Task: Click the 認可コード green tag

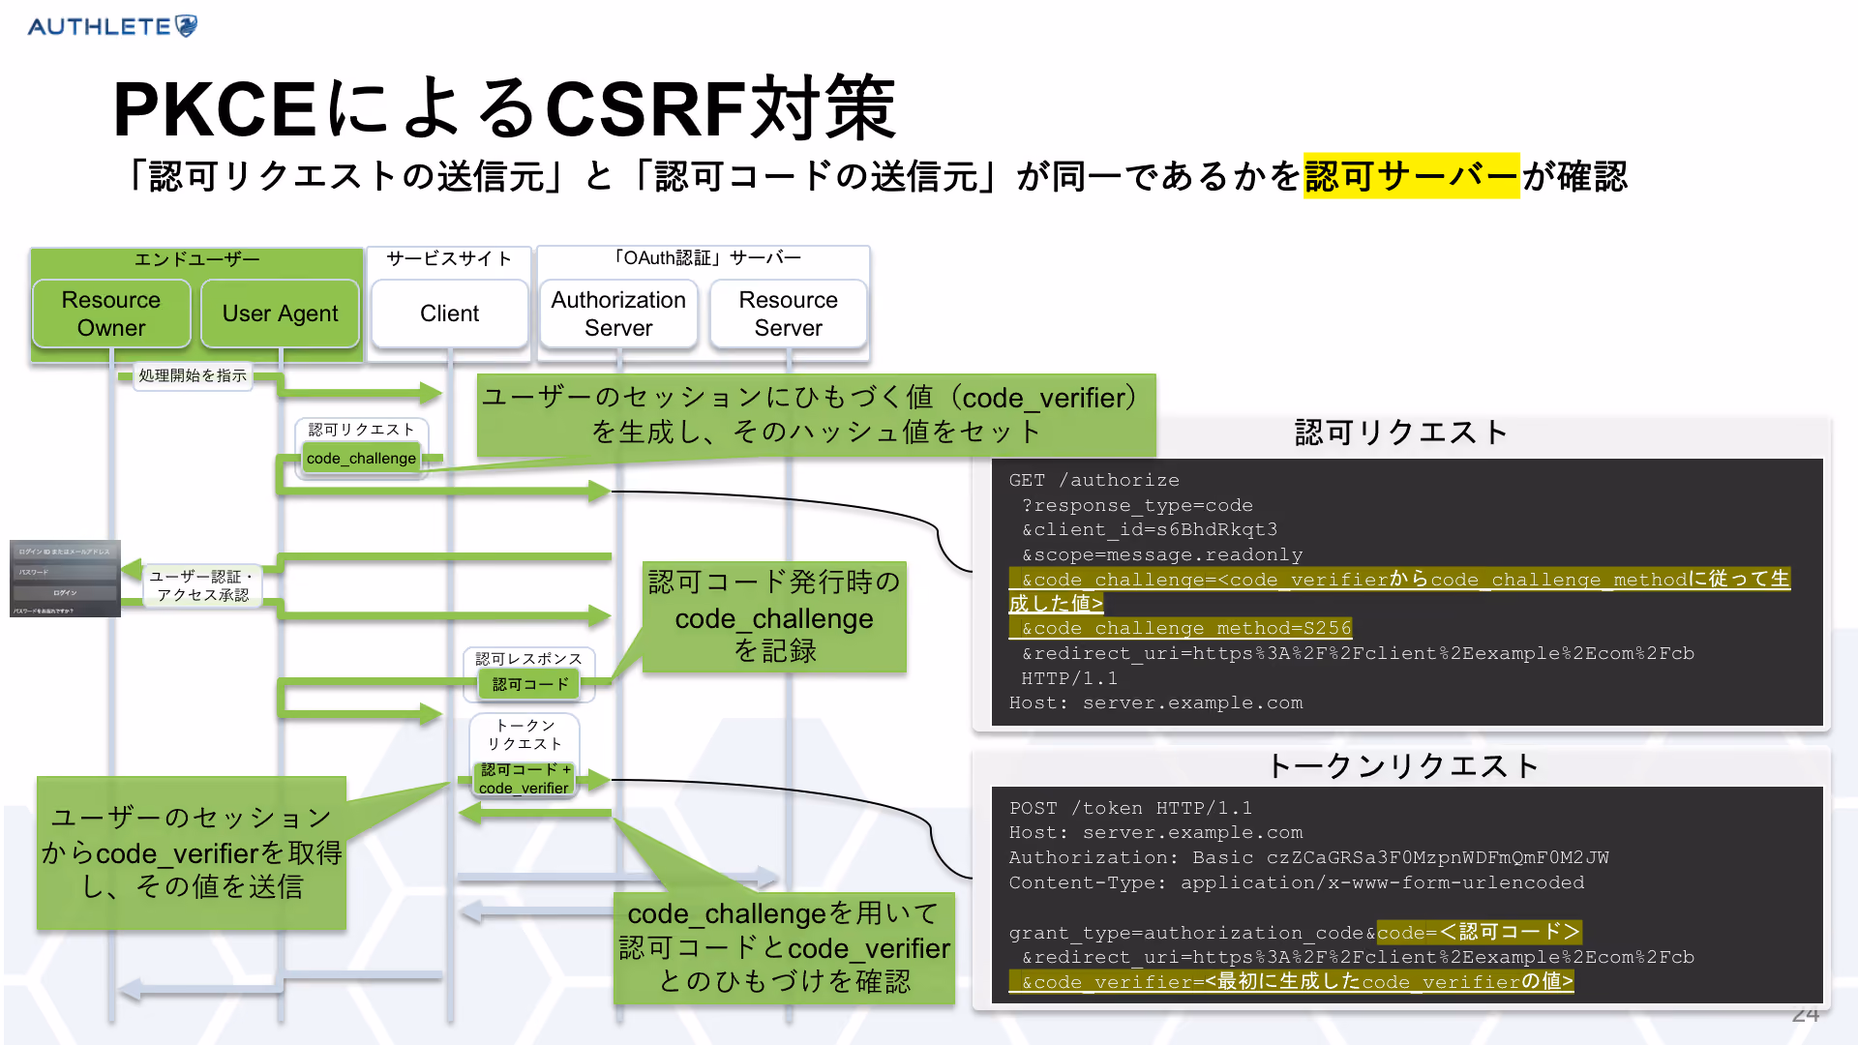Action: click(529, 684)
